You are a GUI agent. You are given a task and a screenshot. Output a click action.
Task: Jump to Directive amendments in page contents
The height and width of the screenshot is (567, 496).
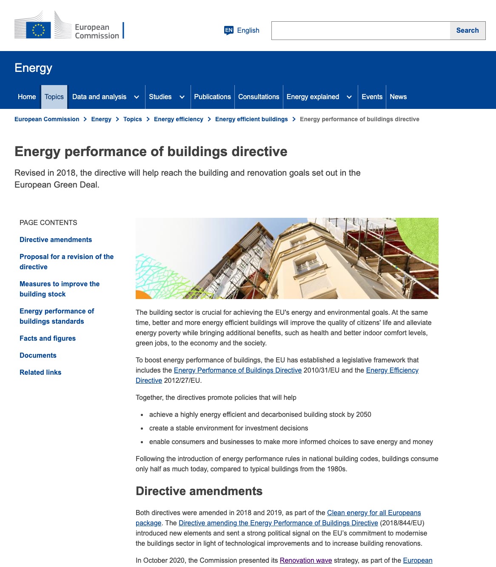pos(56,240)
